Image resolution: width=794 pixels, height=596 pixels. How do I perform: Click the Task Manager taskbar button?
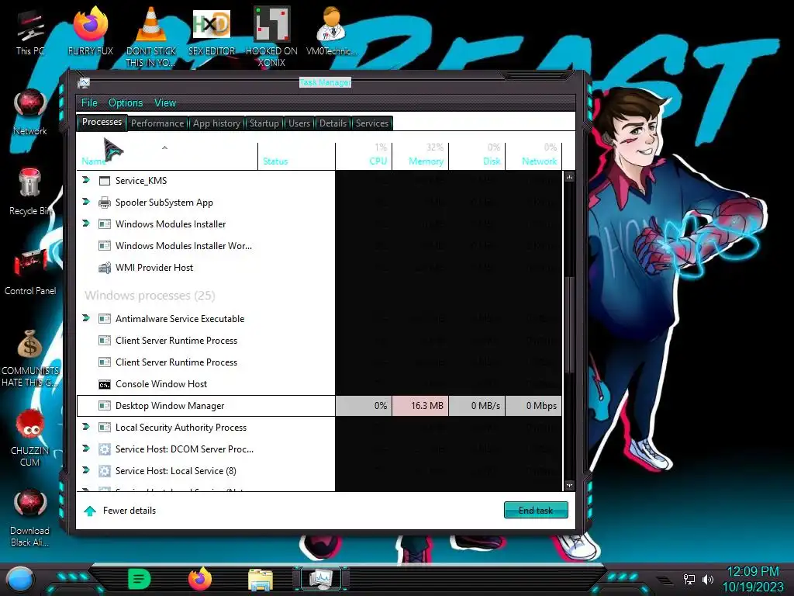[x=321, y=579]
